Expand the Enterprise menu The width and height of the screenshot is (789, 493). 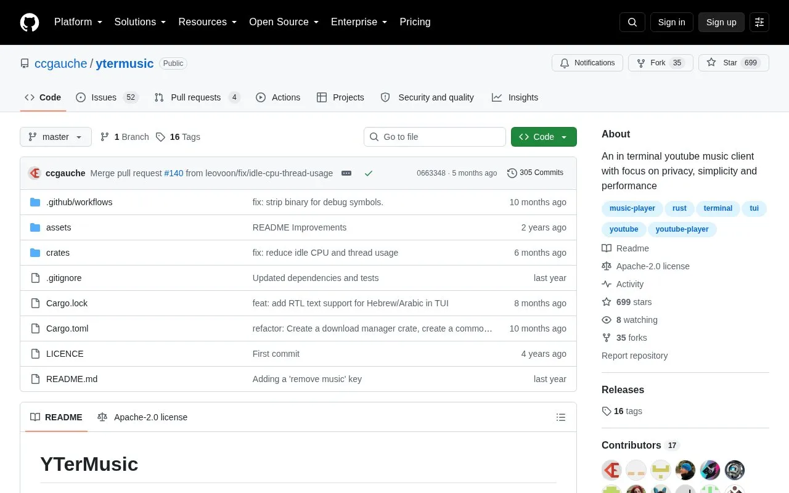(x=359, y=22)
